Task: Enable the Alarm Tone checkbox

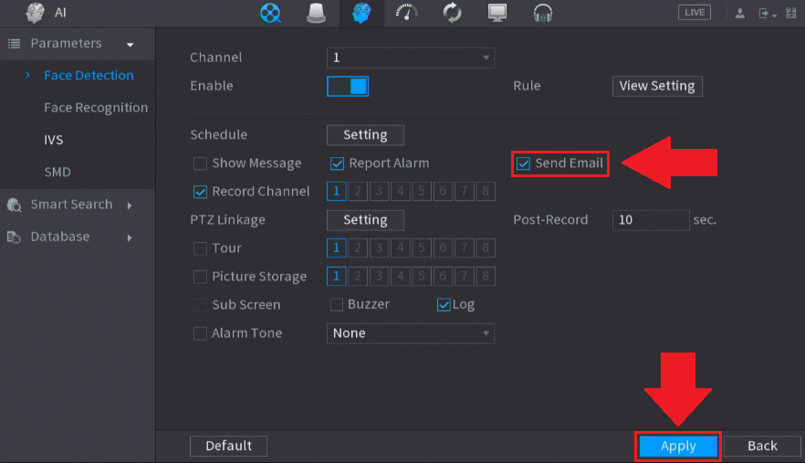Action: 200,333
